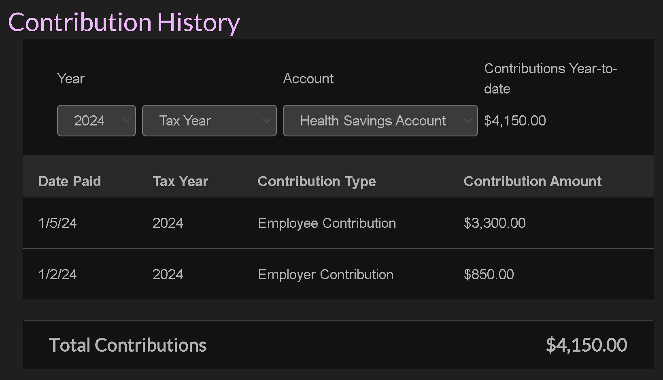Click the Account field label
Image resolution: width=663 pixels, height=380 pixels.
pos(308,79)
